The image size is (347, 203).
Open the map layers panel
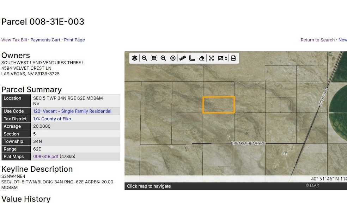click(135, 58)
